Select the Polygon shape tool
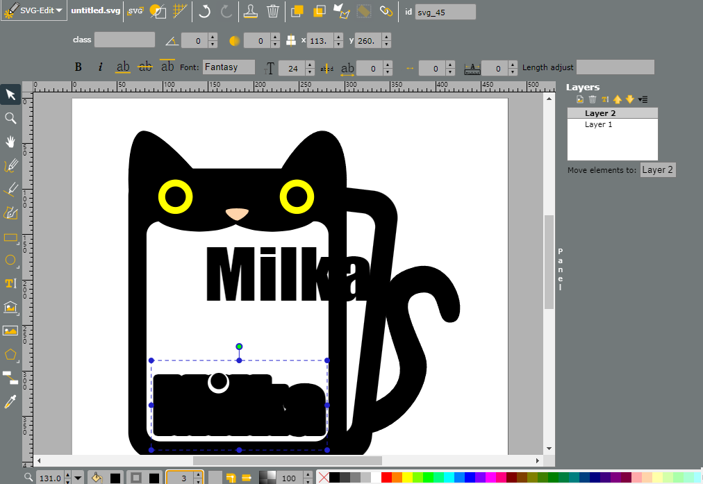Screen dimensions: 703x484 click(10, 355)
